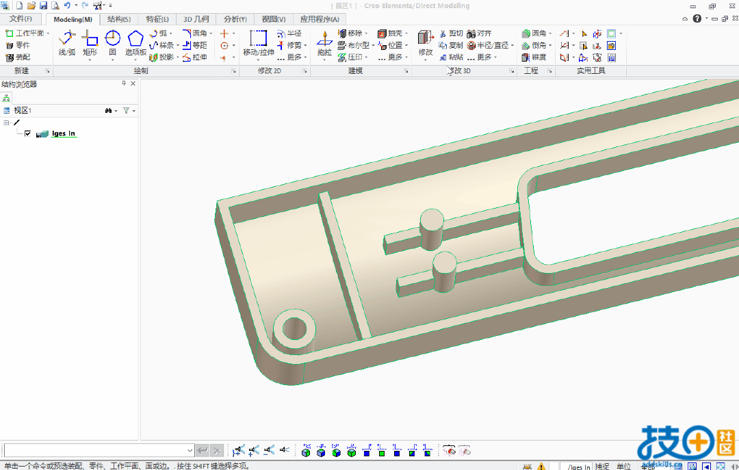Click the 单位 units status bar entry
The image size is (739, 470).
(x=623, y=466)
